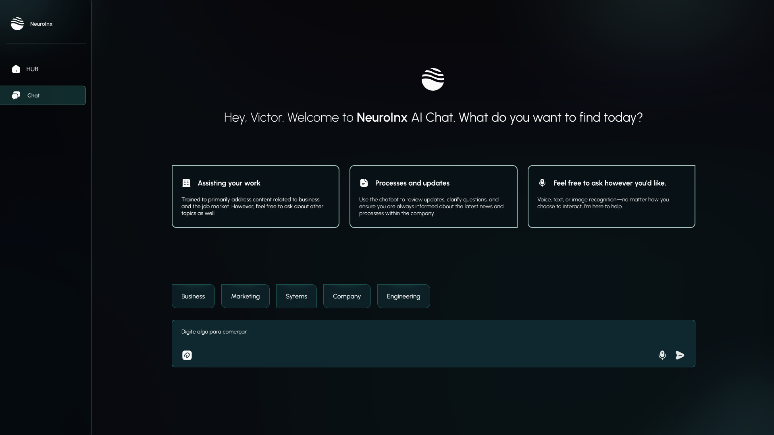Click the Chat bubbles icon
Image resolution: width=774 pixels, height=435 pixels.
(16, 95)
